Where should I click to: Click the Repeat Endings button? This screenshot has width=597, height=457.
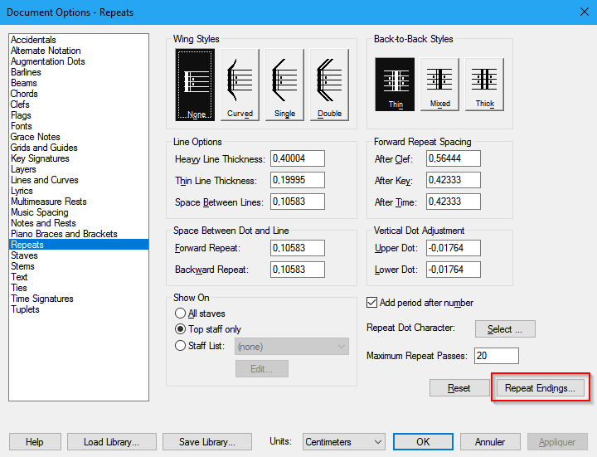click(539, 388)
